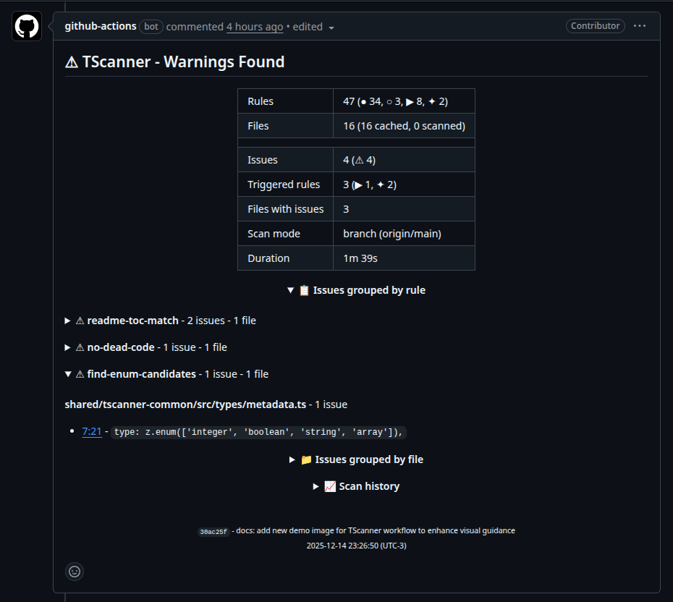The width and height of the screenshot is (673, 602).
Task: View commit 30ac25f
Action: click(x=213, y=530)
